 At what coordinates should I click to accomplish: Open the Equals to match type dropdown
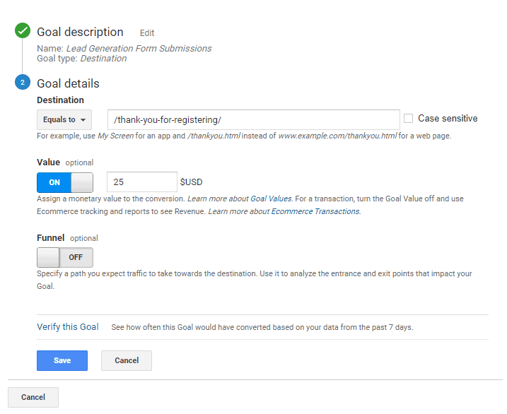point(64,120)
